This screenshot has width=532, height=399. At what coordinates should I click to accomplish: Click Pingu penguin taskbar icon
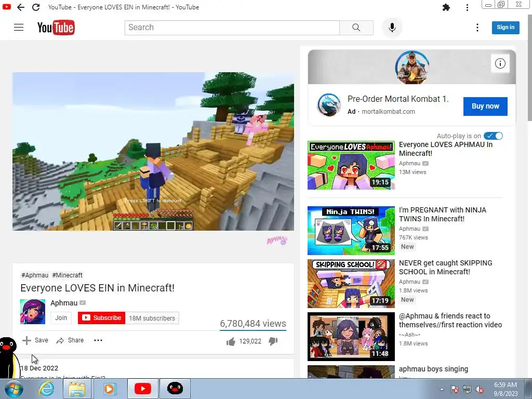pyautogui.click(x=175, y=389)
